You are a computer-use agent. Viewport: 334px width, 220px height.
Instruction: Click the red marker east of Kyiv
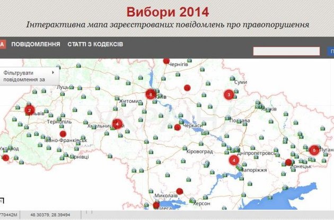[x=187, y=88]
